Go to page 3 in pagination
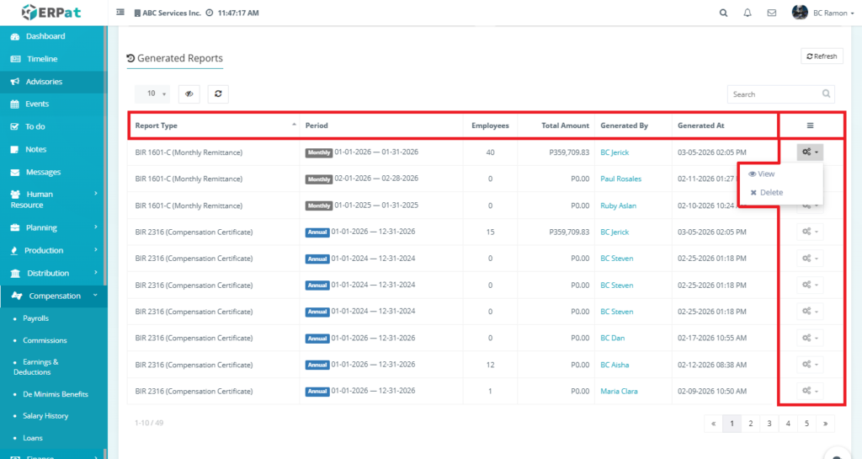This screenshot has width=862, height=459. [x=769, y=424]
